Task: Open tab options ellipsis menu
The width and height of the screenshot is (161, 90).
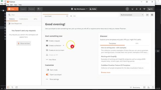Action: click(x=74, y=16)
